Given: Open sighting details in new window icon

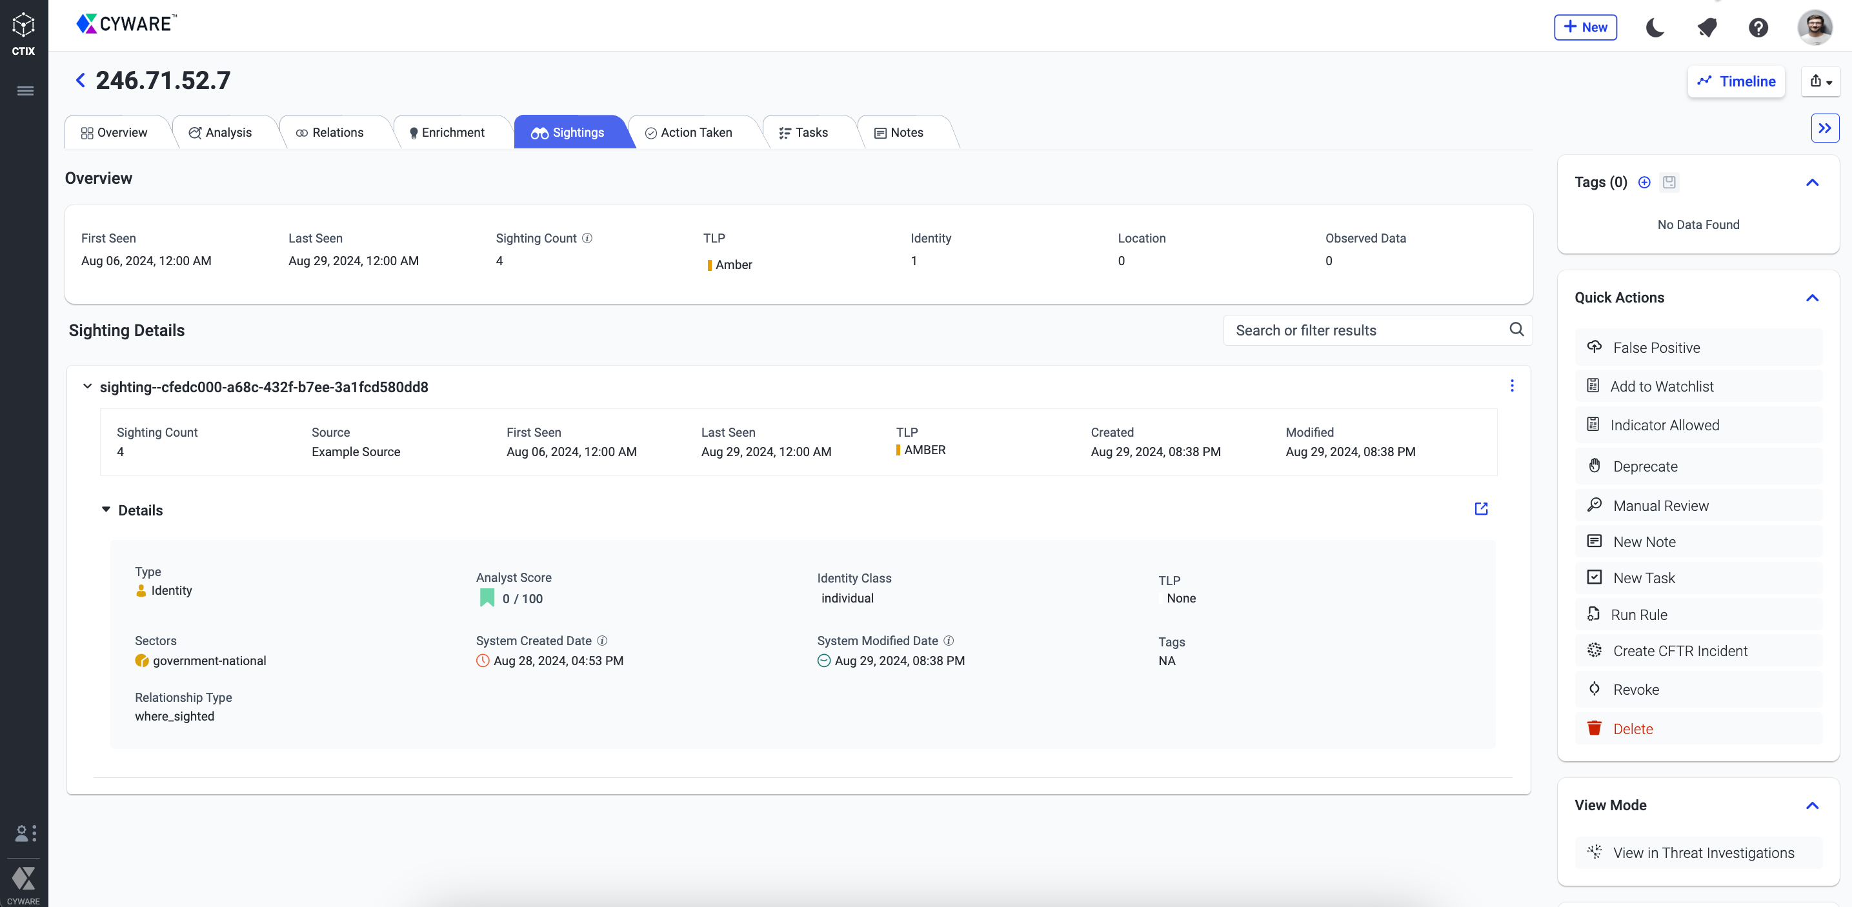Looking at the screenshot, I should tap(1481, 509).
